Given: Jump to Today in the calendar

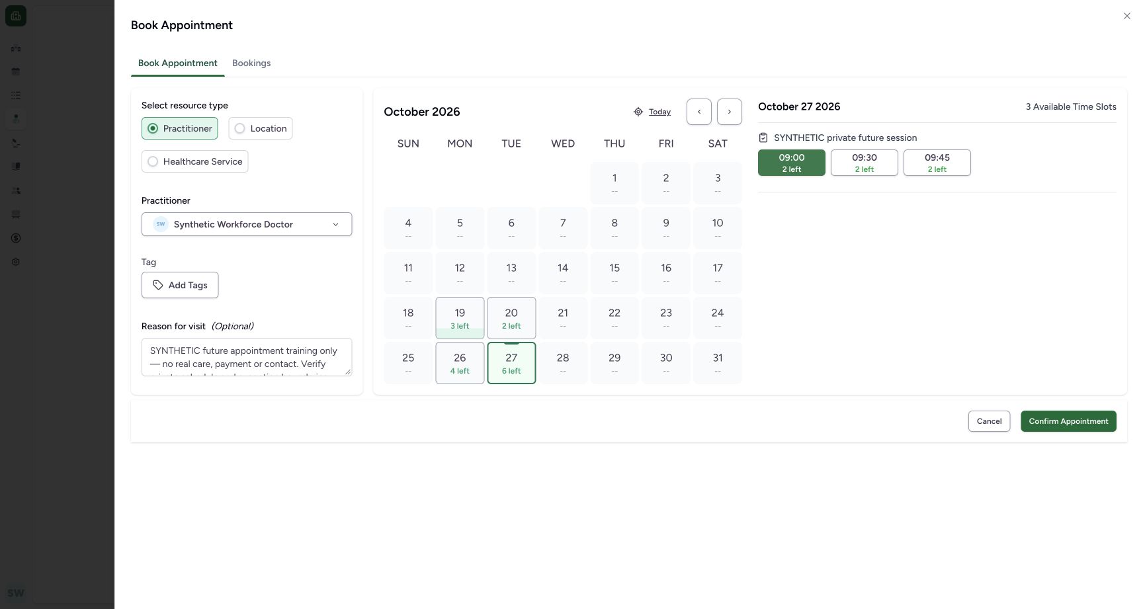Looking at the screenshot, I should [659, 112].
